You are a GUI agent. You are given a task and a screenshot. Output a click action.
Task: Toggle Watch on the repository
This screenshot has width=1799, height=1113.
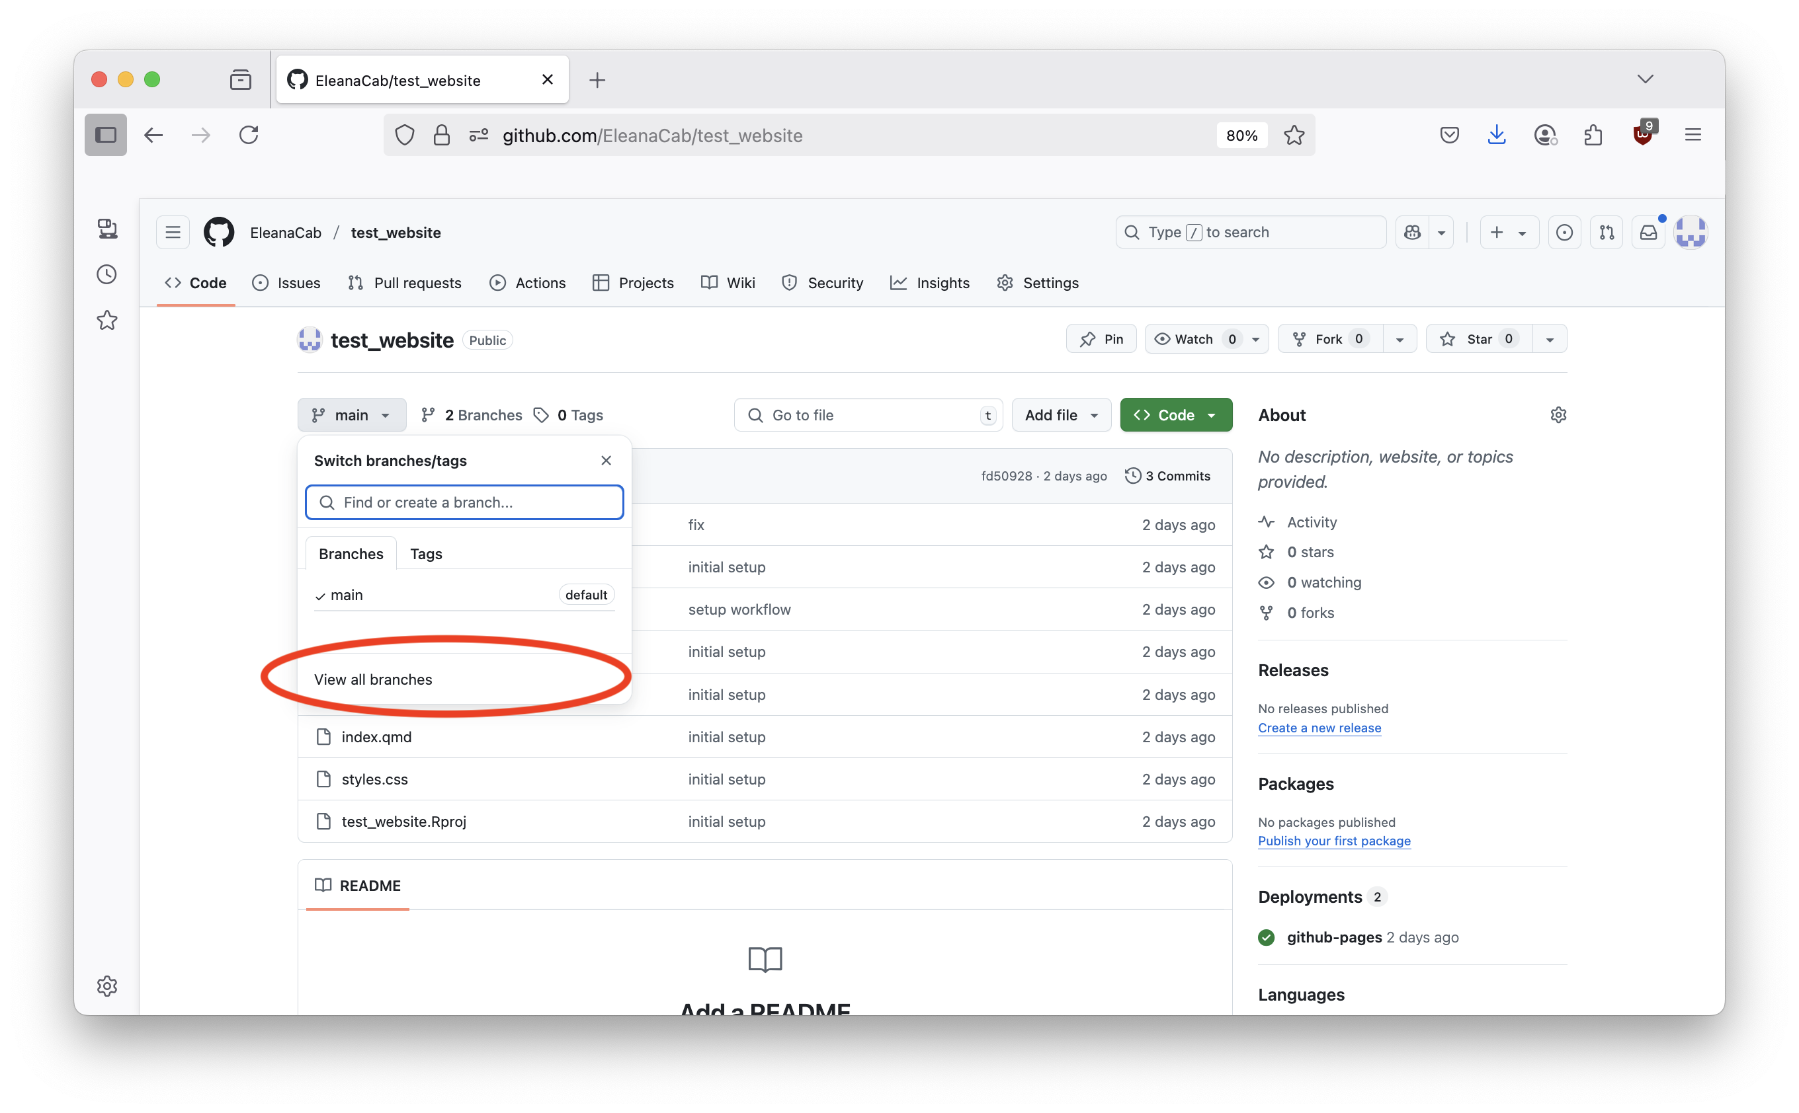tap(1193, 338)
